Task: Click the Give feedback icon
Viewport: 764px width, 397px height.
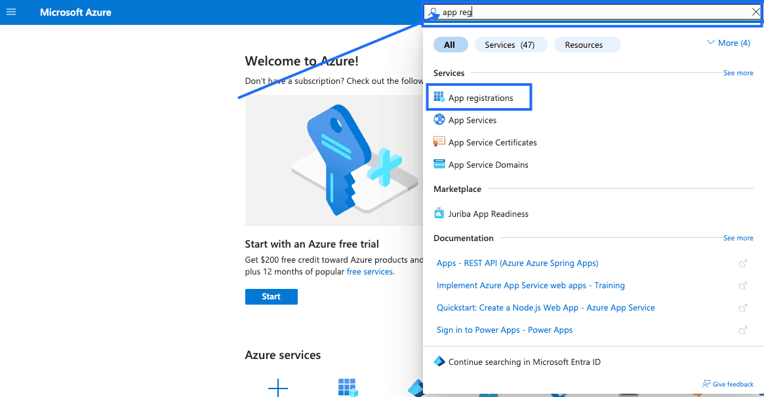Action: point(706,384)
